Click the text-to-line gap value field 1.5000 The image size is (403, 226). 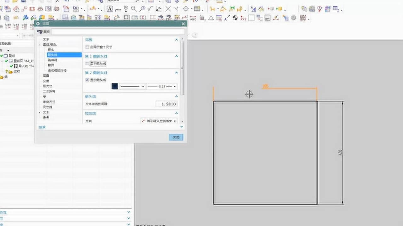167,104
